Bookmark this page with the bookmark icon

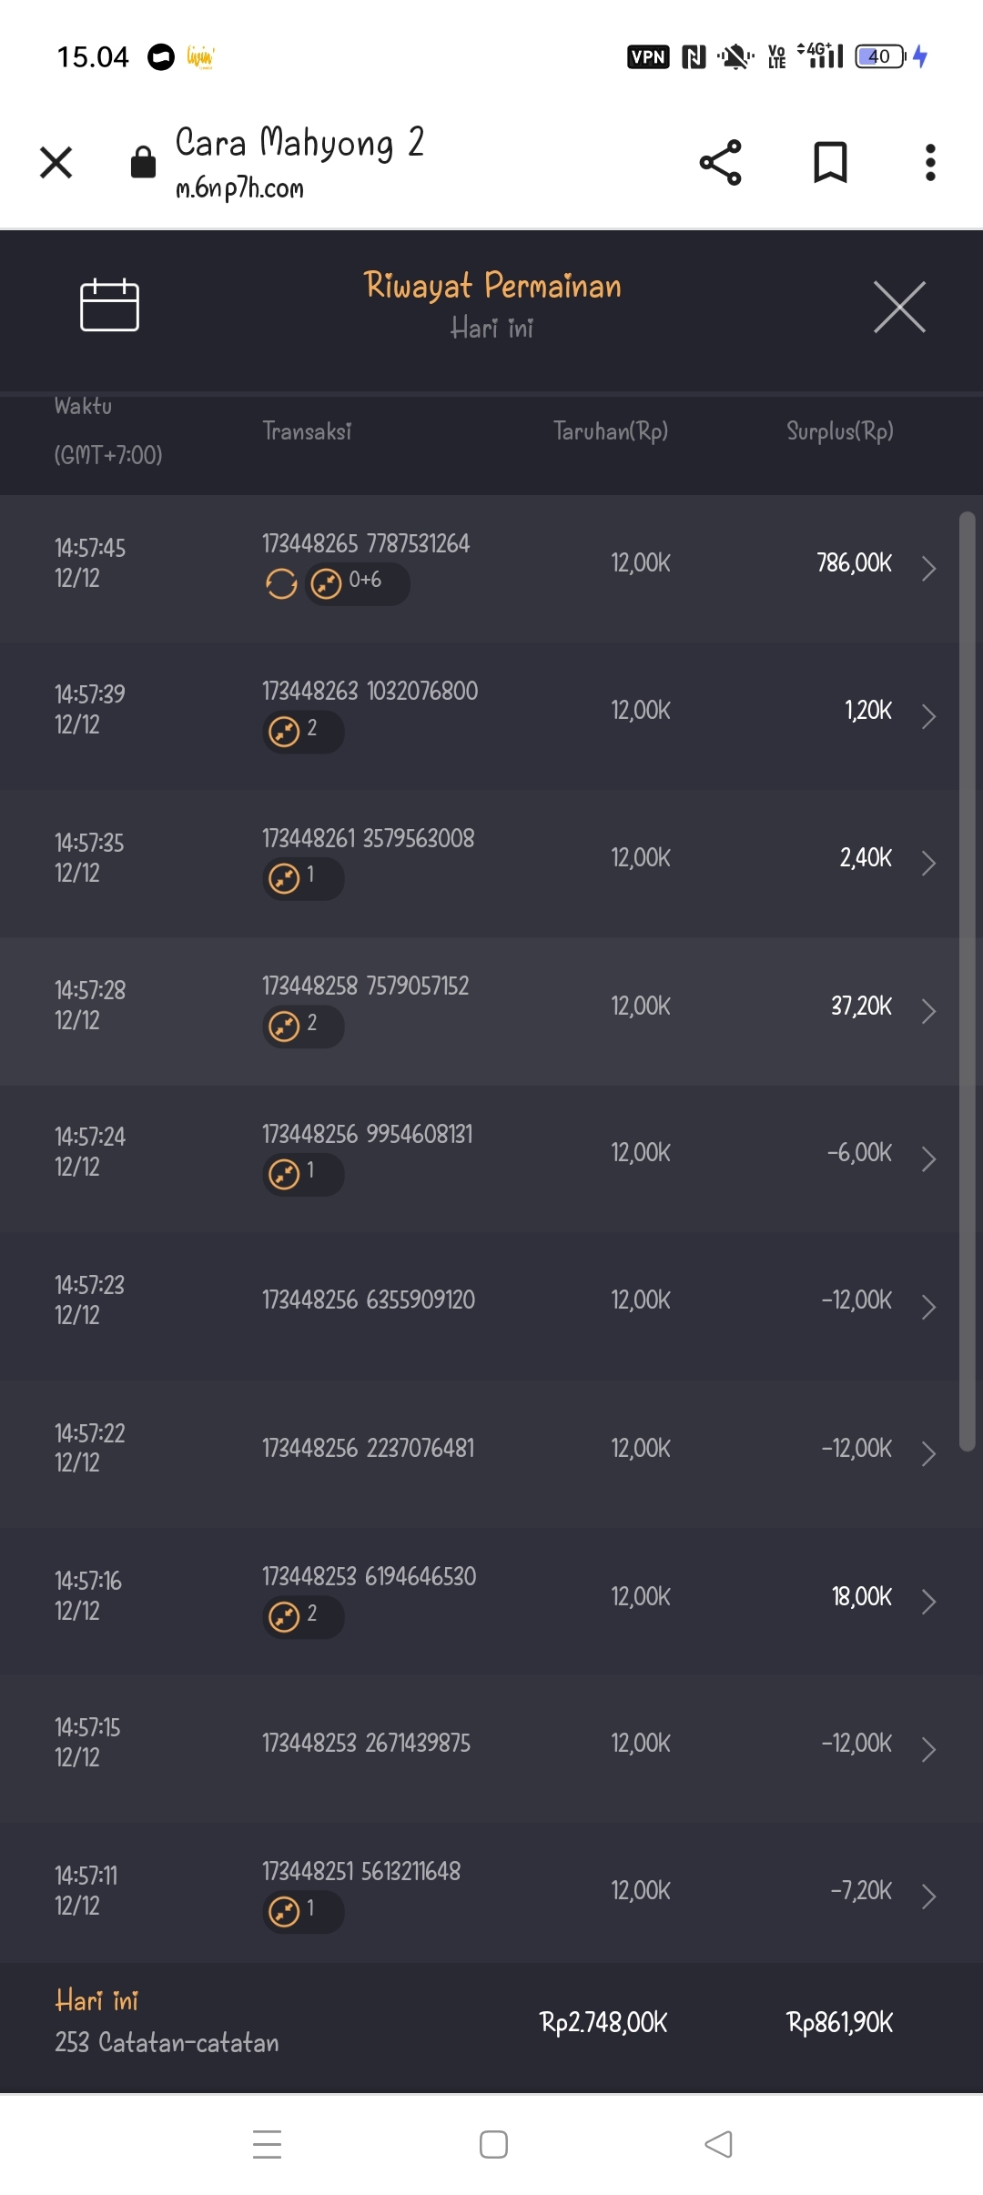829,163
